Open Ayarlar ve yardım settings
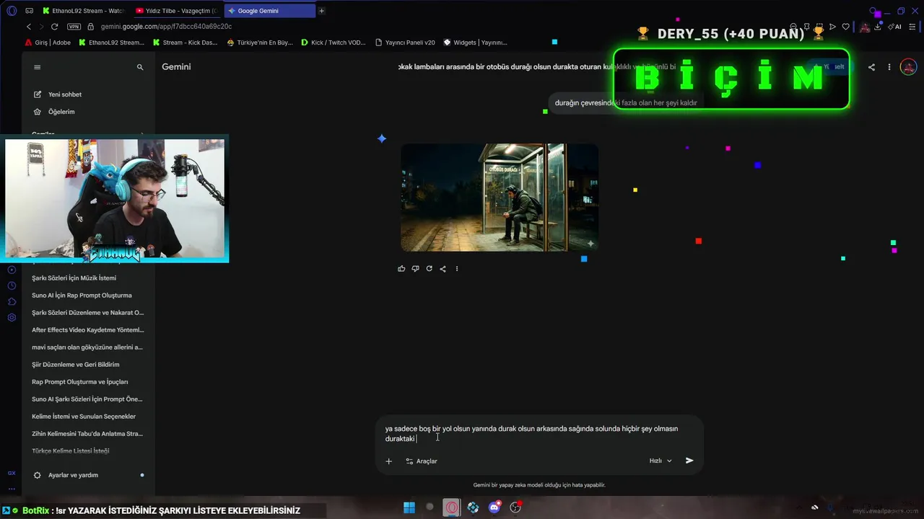924x519 pixels. click(x=72, y=475)
